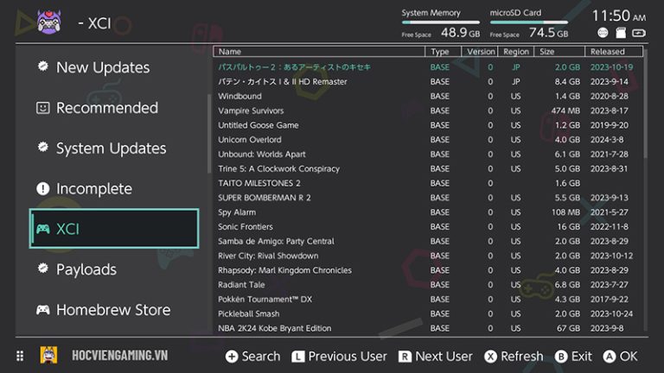Click the Homebrew Store controller icon
Viewport: 664px width, 373px height.
pos(42,309)
